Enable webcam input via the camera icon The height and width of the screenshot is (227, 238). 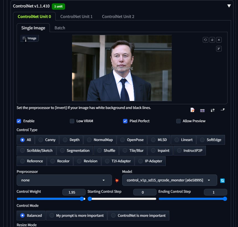pyautogui.click(x=202, y=110)
